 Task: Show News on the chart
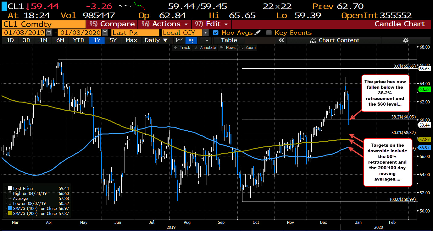click(x=228, y=48)
